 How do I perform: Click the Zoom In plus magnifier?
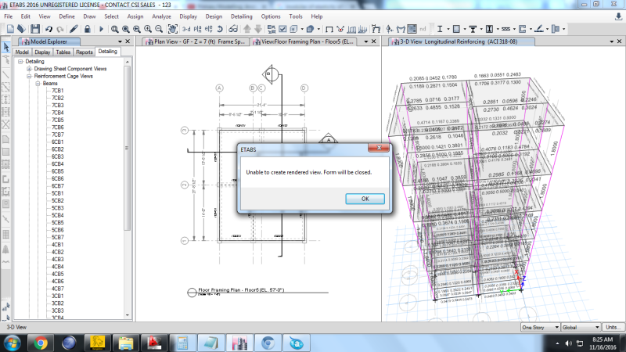(148, 29)
